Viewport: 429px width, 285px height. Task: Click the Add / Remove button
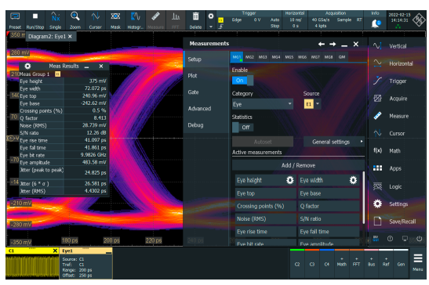tap(298, 165)
